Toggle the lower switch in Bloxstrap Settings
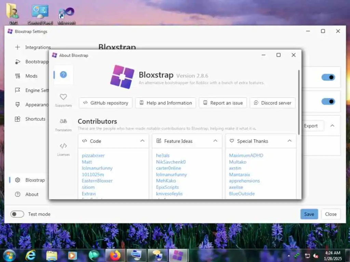Image resolution: width=350 pixels, height=262 pixels. click(328, 102)
